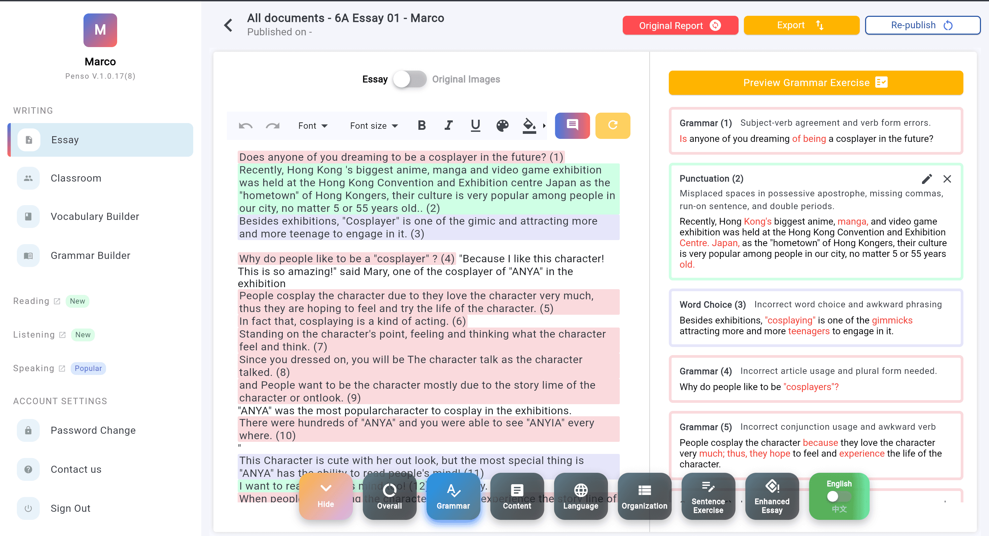Open Vocabulary Builder in sidebar
The height and width of the screenshot is (536, 989).
click(95, 217)
